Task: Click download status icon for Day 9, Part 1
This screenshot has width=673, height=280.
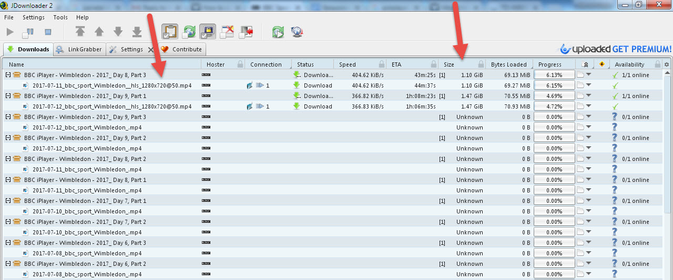Action: (297, 96)
